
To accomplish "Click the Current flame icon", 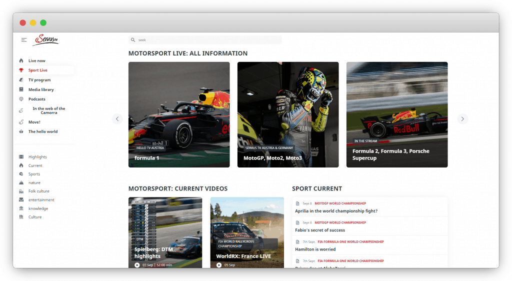I will 21,165.
